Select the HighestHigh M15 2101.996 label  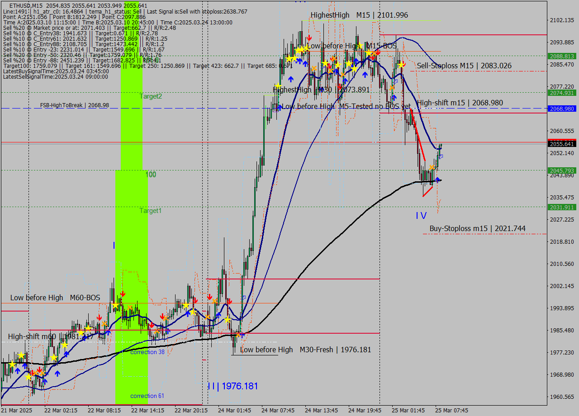359,15
